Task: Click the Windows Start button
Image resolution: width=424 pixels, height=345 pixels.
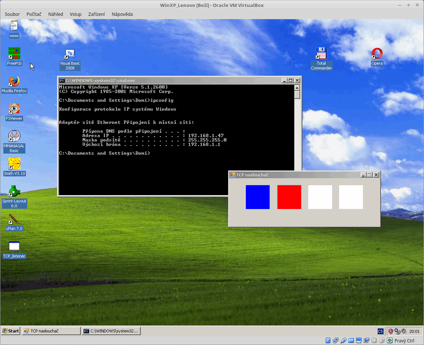Action: click(11, 331)
